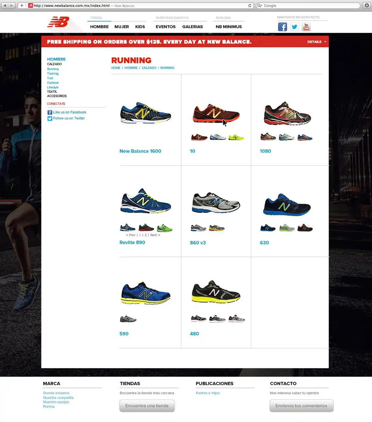Image resolution: width=372 pixels, height=422 pixels.
Task: Reload the page with the refresh icon
Action: pos(250,6)
